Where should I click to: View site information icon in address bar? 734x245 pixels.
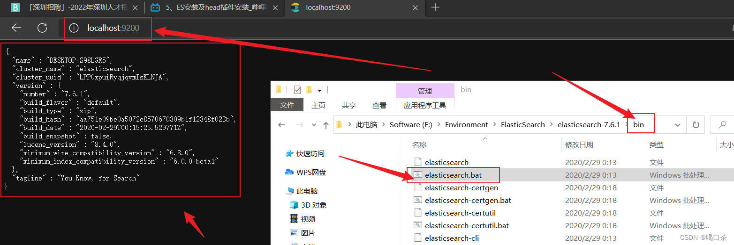coord(74,28)
